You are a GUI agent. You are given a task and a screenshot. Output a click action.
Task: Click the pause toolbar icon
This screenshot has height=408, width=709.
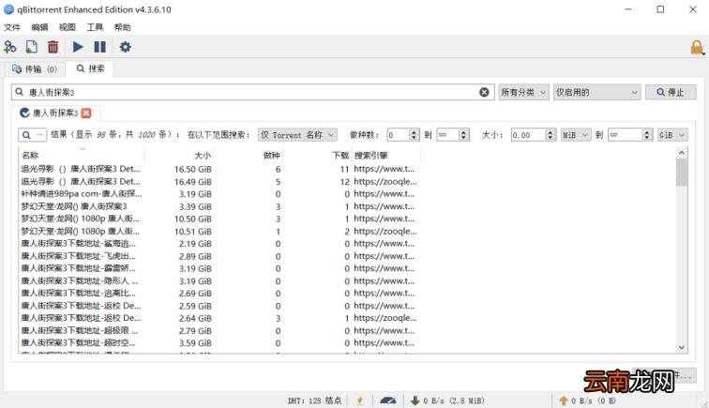pyautogui.click(x=100, y=47)
